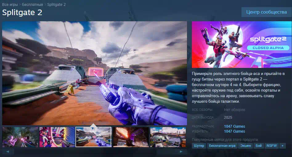Image resolution: width=292 pixels, height=157 pixels.
Task: Click the 'ВСЕ ОБЗОРЫ:' label
Action: (202, 110)
